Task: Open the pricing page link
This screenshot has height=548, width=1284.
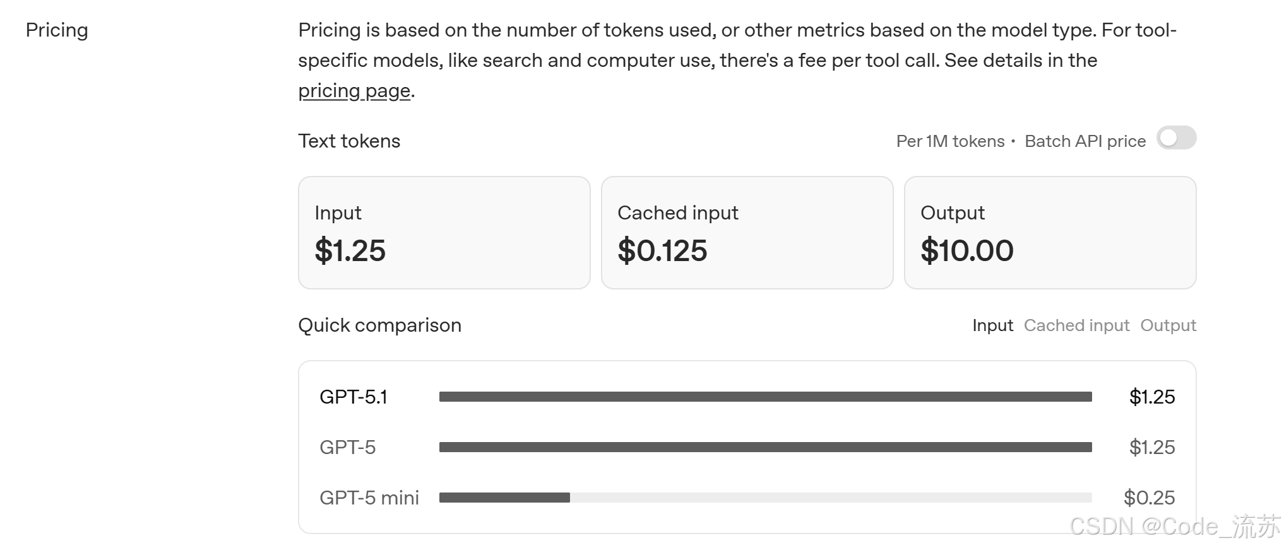Action: (354, 91)
